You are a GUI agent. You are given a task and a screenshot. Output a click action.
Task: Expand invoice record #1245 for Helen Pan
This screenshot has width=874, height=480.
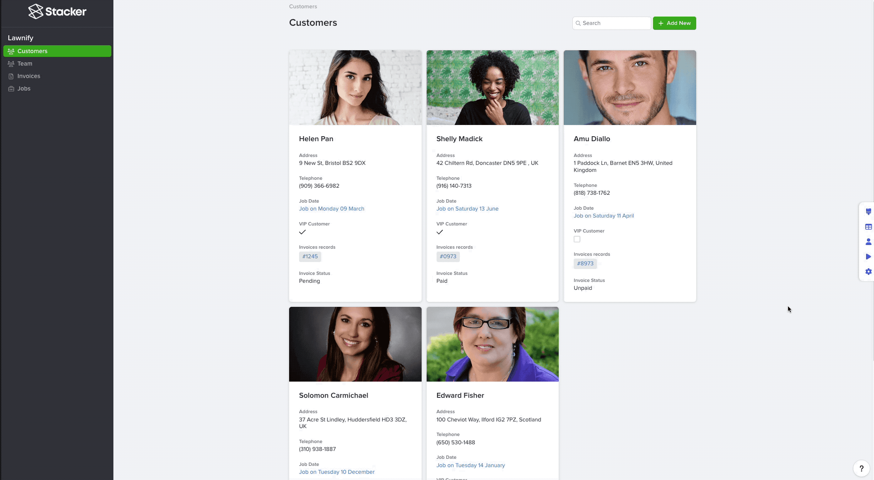[310, 256]
